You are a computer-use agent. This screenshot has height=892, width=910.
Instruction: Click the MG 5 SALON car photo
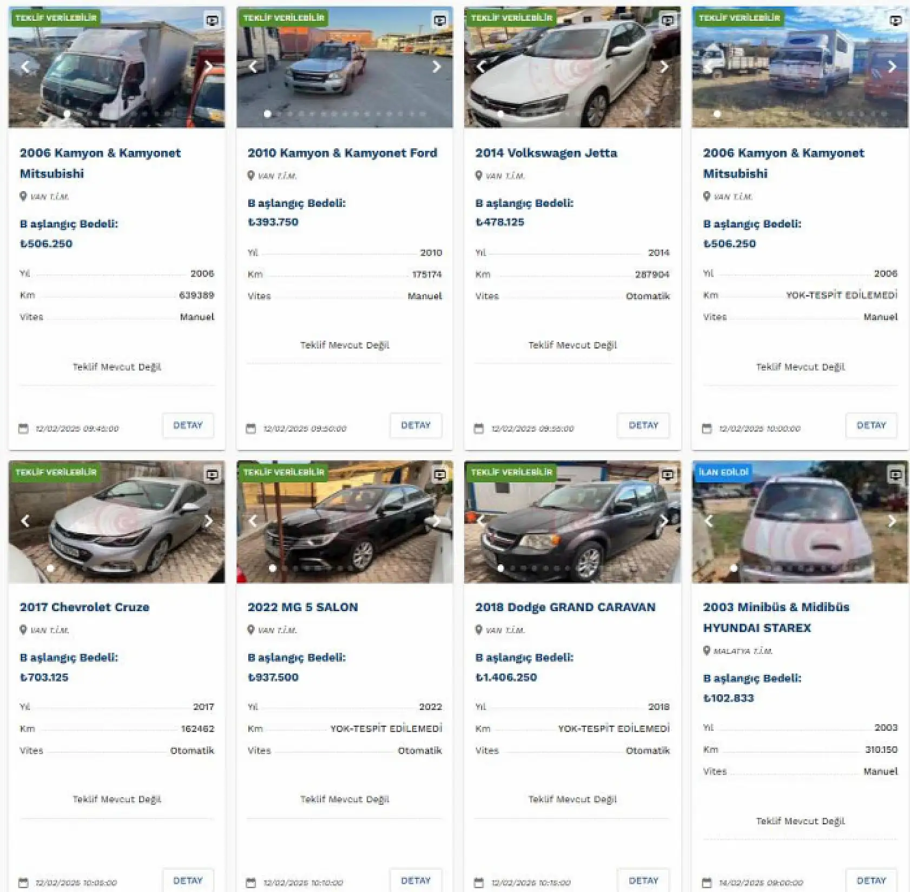tap(345, 522)
